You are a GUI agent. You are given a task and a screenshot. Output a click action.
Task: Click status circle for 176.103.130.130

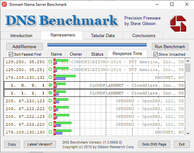(50, 132)
